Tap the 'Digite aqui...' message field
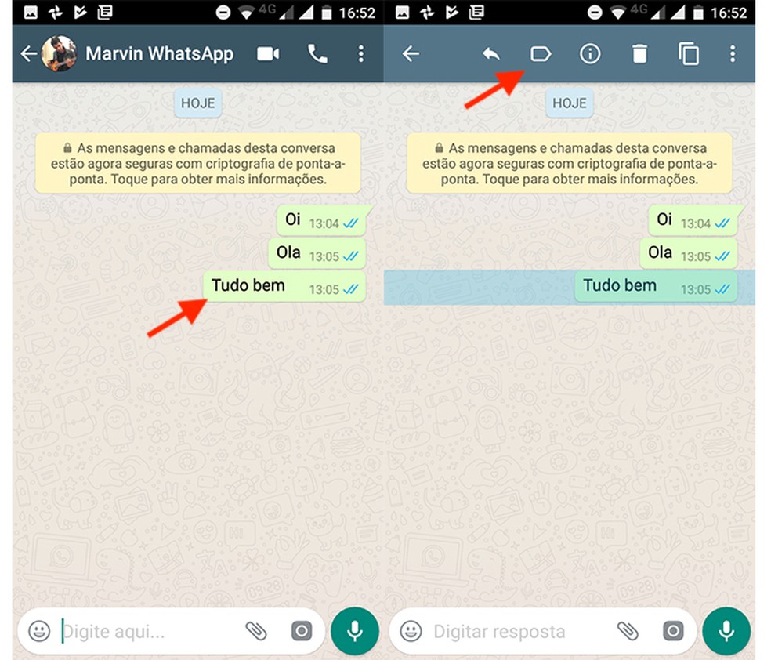This screenshot has width=771, height=660. point(149,631)
